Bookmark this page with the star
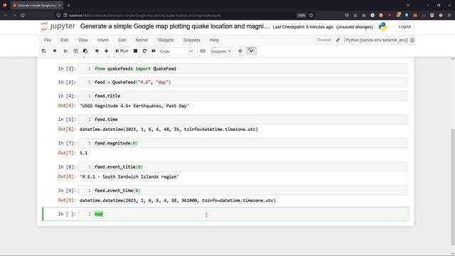This screenshot has height=256, width=455. coord(311,15)
